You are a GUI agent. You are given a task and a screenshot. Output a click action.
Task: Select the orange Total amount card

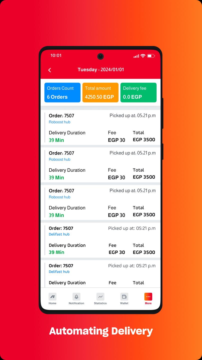coord(100,92)
